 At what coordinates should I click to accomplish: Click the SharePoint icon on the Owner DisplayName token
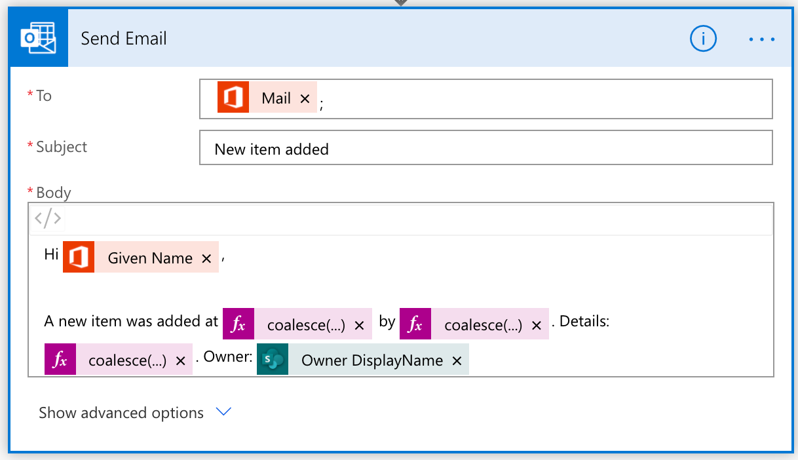coord(271,359)
